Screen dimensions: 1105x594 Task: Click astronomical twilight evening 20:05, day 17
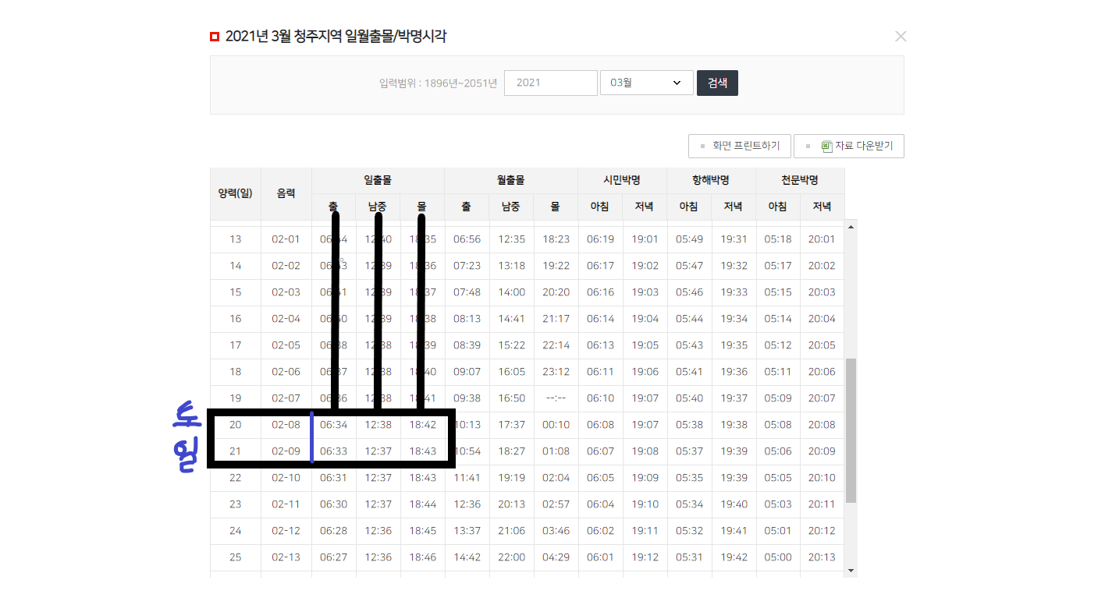(x=822, y=345)
